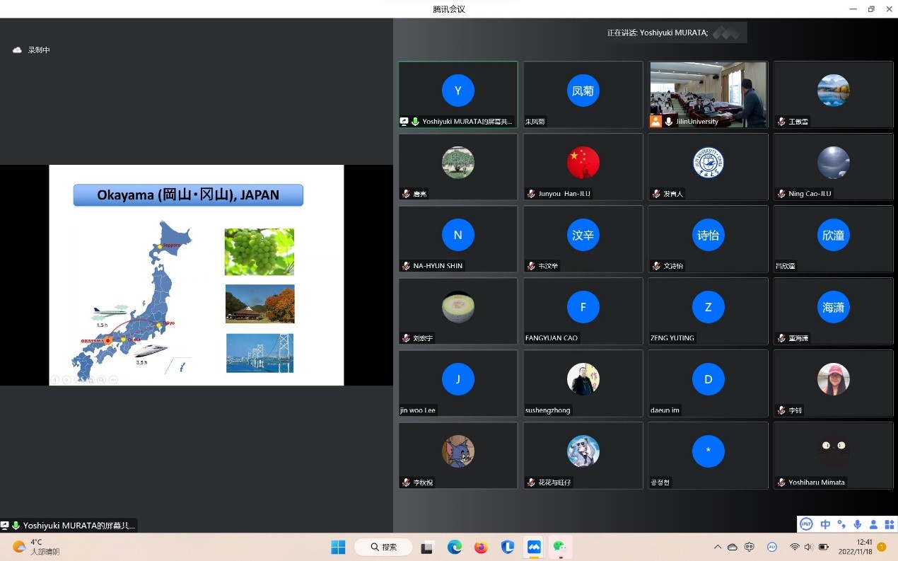
Task: Toggle Chinese input mode in the IME bar
Action: tap(825, 524)
